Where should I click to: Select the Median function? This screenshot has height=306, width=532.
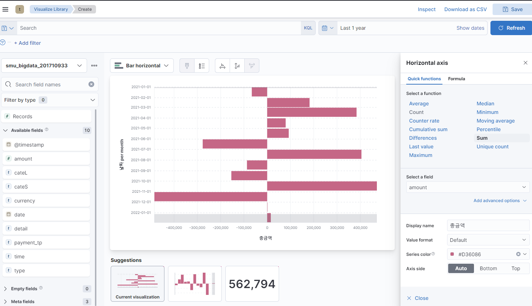coord(485,104)
